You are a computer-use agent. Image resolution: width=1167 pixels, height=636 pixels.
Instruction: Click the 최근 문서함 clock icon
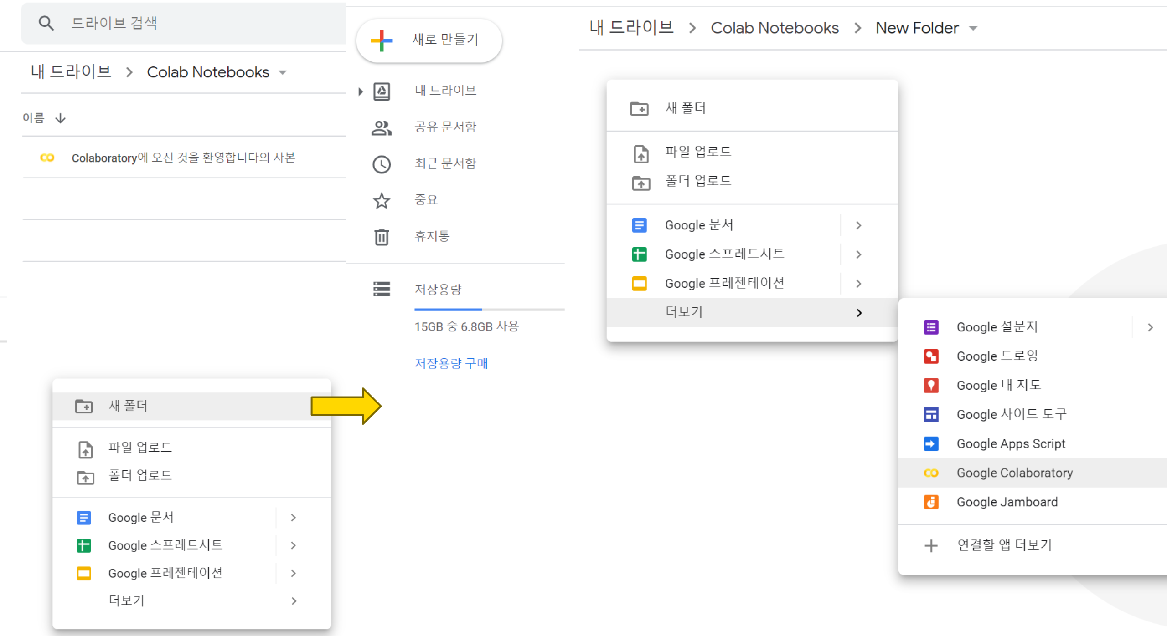point(382,164)
